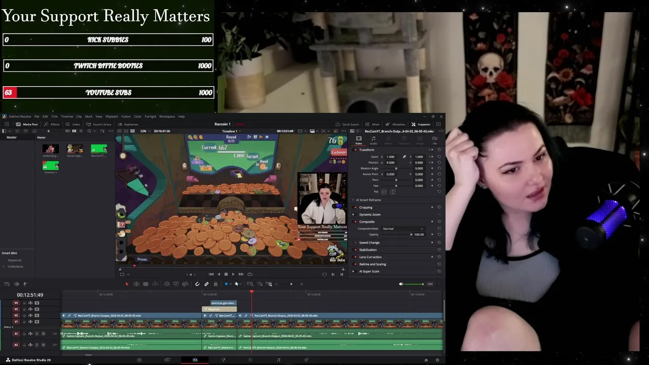Viewport: 649px width, 365px height.
Task: Expand the Speed Change section
Action: [x=369, y=242]
